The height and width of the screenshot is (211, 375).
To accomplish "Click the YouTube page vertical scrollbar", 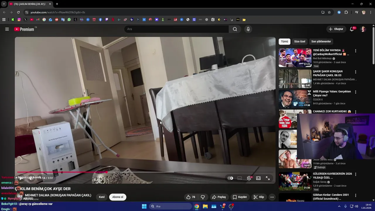I will click(373, 45).
